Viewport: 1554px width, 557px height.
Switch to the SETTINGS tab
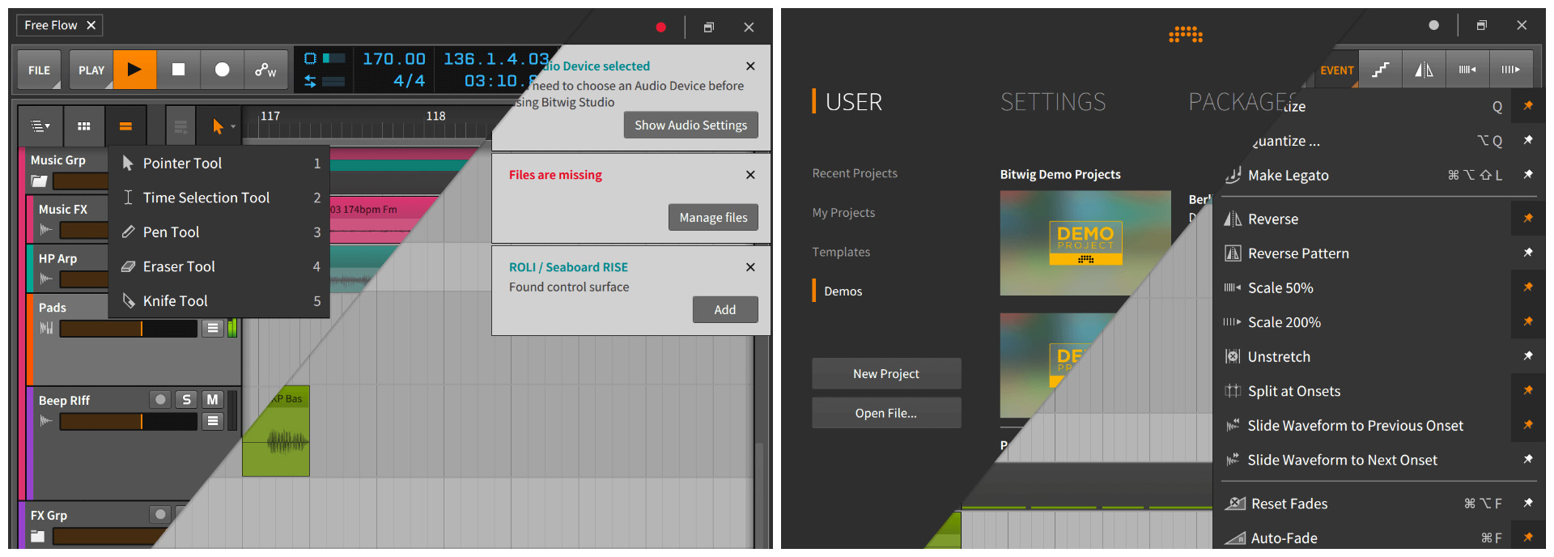coord(1052,102)
